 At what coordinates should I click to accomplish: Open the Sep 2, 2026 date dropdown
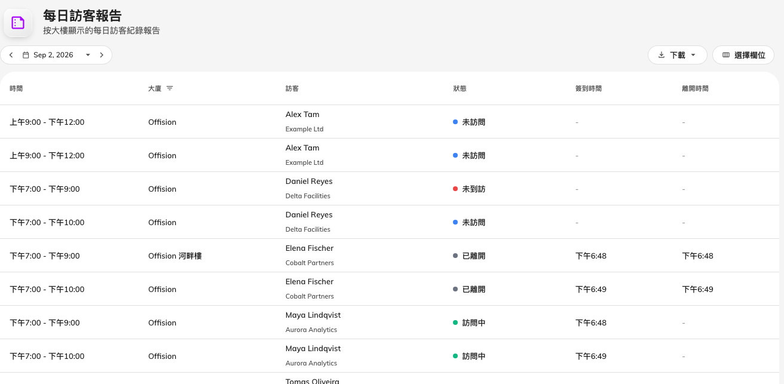point(88,55)
